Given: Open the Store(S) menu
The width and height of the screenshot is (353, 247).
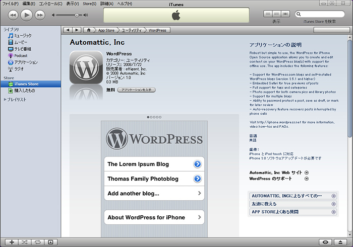Looking at the screenshot, I should click(89, 4).
